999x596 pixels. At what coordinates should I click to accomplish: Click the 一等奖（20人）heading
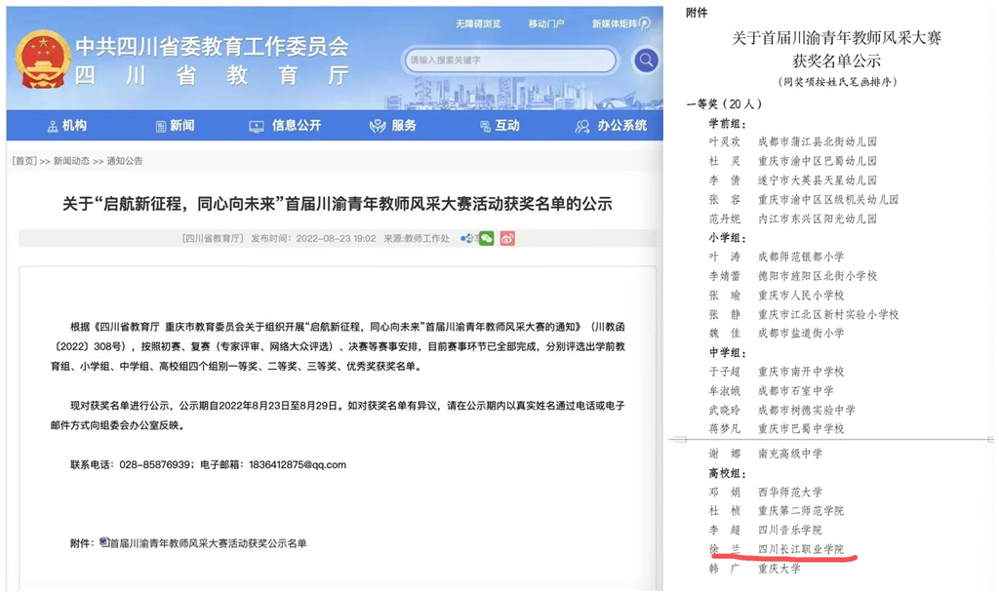tap(724, 103)
